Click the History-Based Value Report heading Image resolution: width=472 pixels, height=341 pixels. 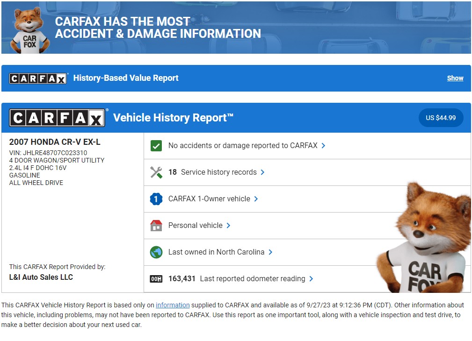[x=126, y=78]
